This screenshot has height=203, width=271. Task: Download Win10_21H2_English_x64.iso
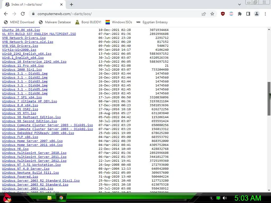[x=27, y=54]
